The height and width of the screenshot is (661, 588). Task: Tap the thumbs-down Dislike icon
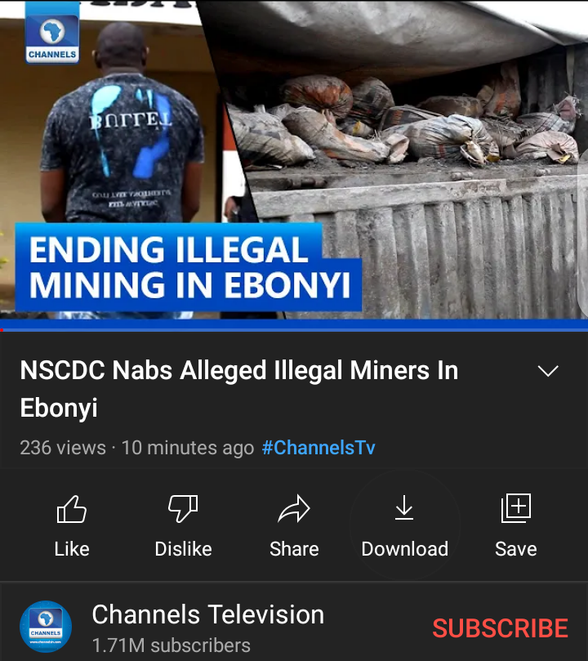tap(183, 509)
